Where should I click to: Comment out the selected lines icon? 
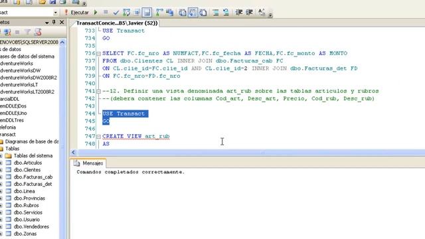pos(216,13)
